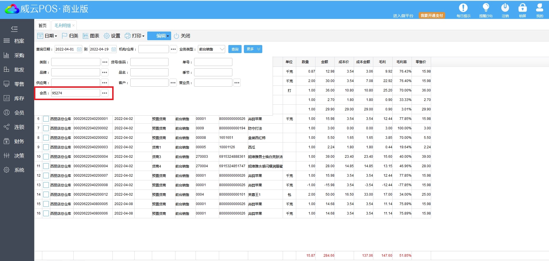Viewport: 549px width, 261px height.
Task: Sort by the 毛利率 column header
Action: (x=402, y=62)
